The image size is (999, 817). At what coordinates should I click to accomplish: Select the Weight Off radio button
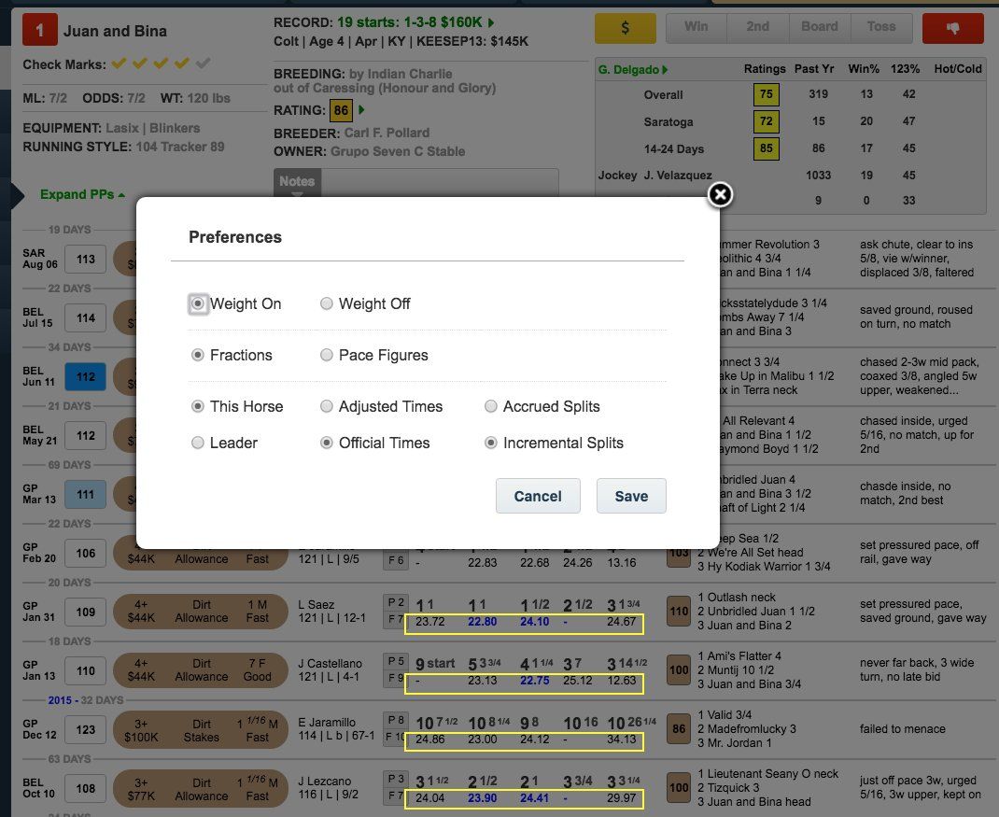point(327,304)
